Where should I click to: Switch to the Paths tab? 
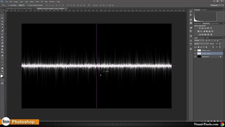(x=207, y=38)
